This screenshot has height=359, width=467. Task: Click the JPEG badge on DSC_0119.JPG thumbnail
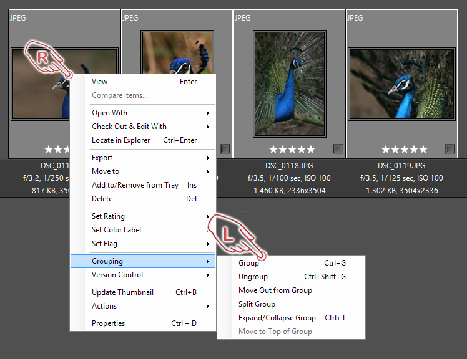(x=355, y=18)
